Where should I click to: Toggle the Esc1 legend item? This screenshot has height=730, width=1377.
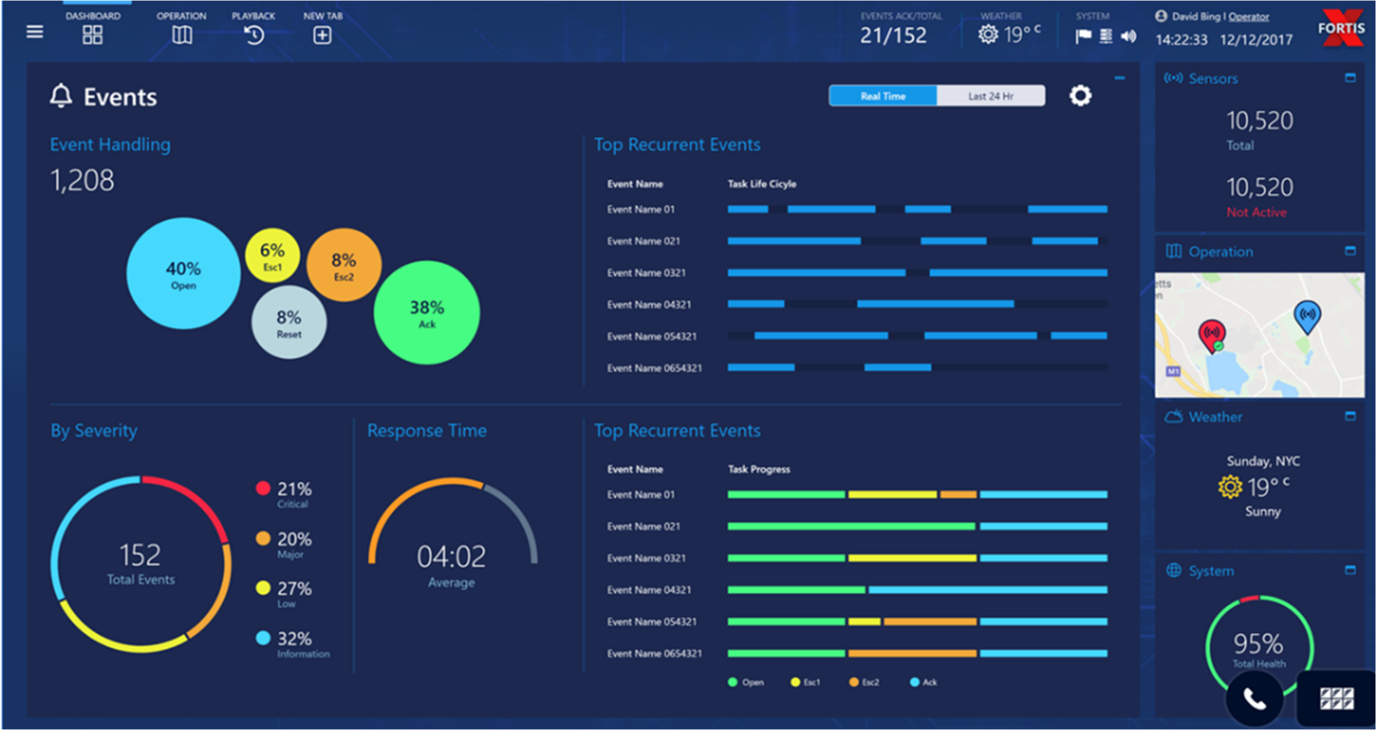(805, 682)
